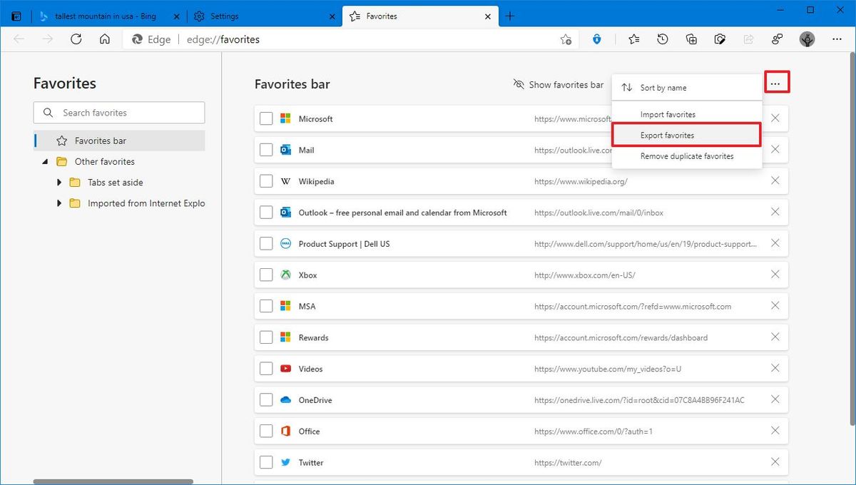
Task: Open the tracking prevention shield icon
Action: pos(596,39)
